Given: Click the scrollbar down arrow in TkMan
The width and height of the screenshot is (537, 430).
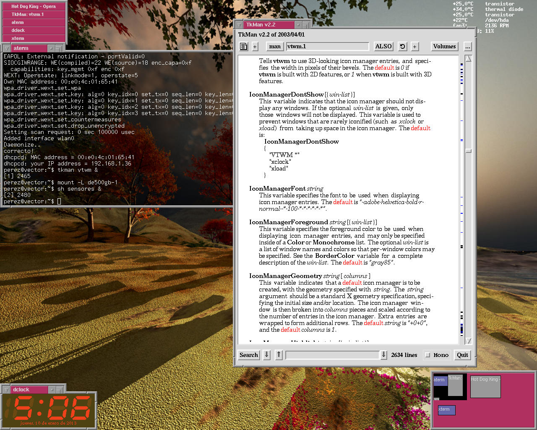Looking at the screenshot, I should tap(468, 341).
